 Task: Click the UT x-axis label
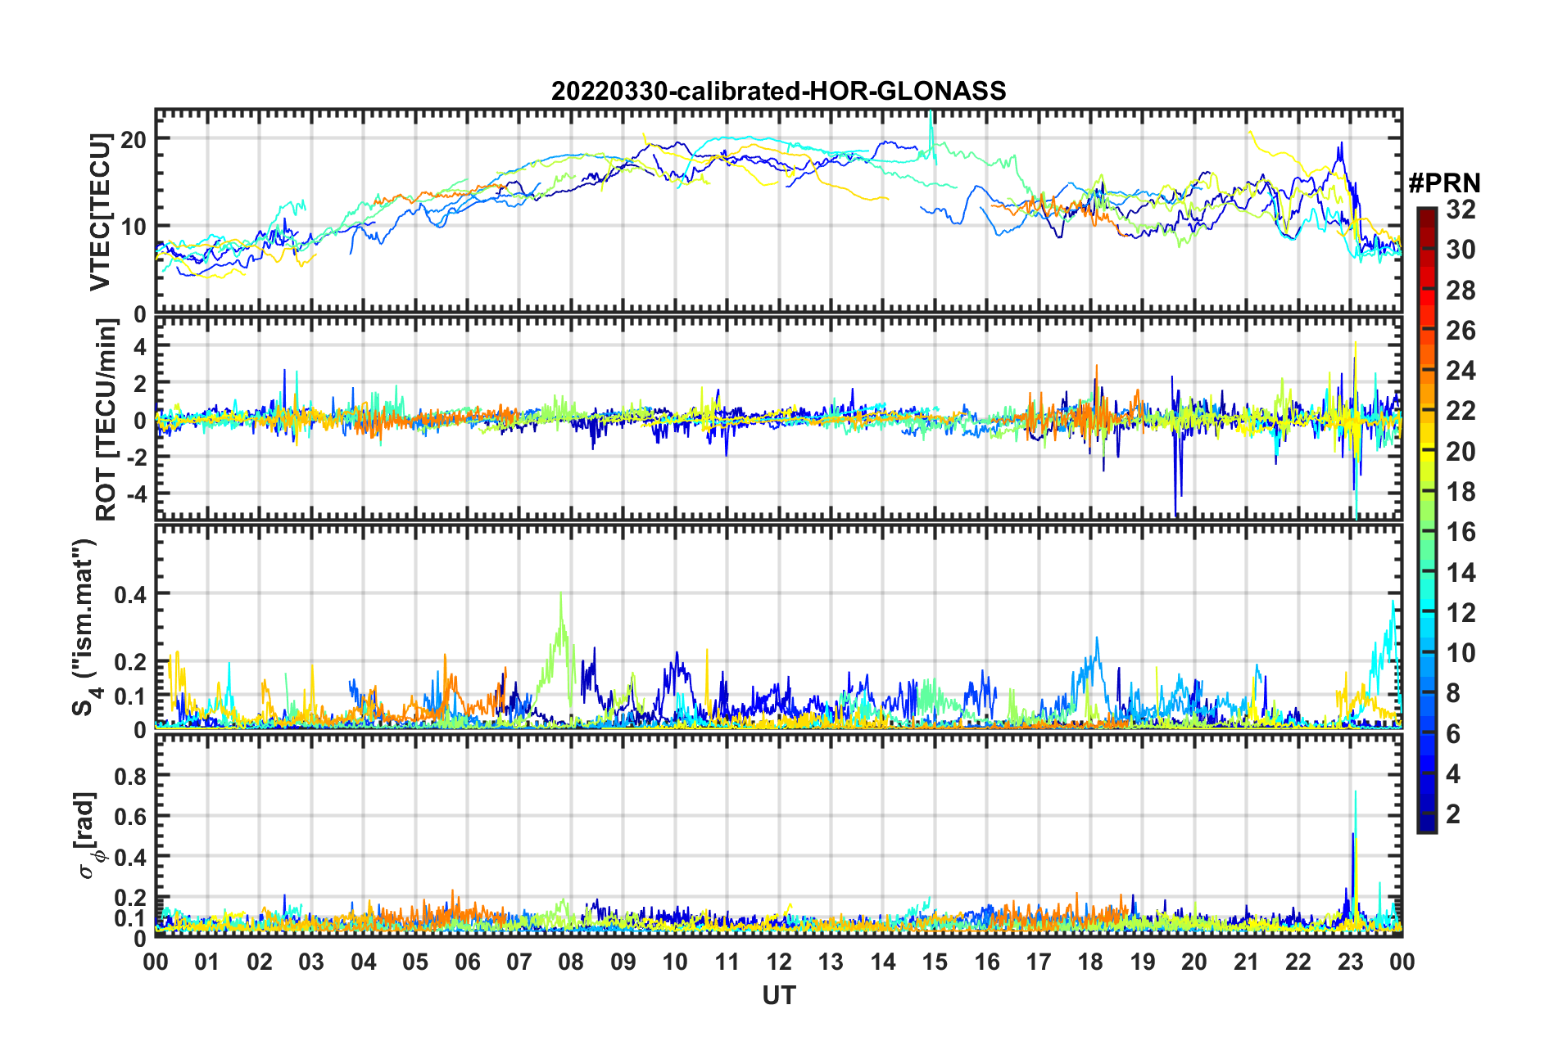point(779,995)
